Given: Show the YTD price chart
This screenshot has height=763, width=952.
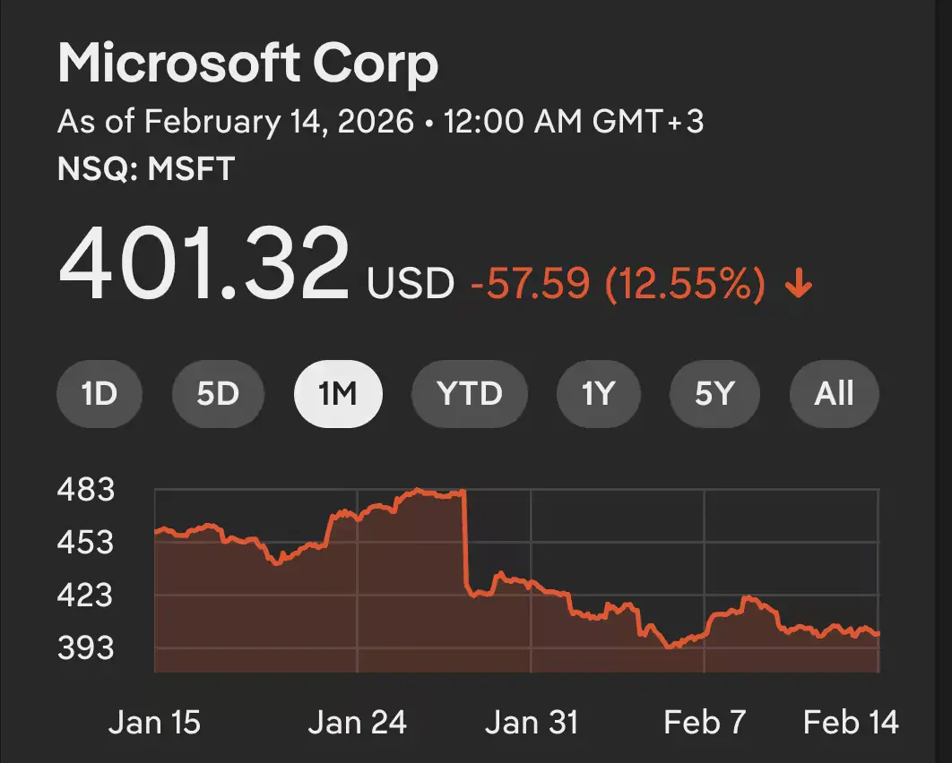Looking at the screenshot, I should click(469, 393).
